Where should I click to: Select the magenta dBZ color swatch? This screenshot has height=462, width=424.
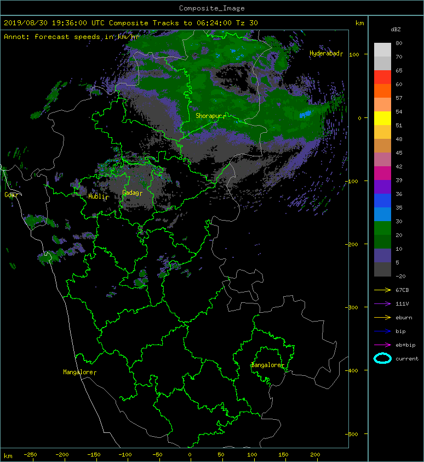click(x=382, y=173)
